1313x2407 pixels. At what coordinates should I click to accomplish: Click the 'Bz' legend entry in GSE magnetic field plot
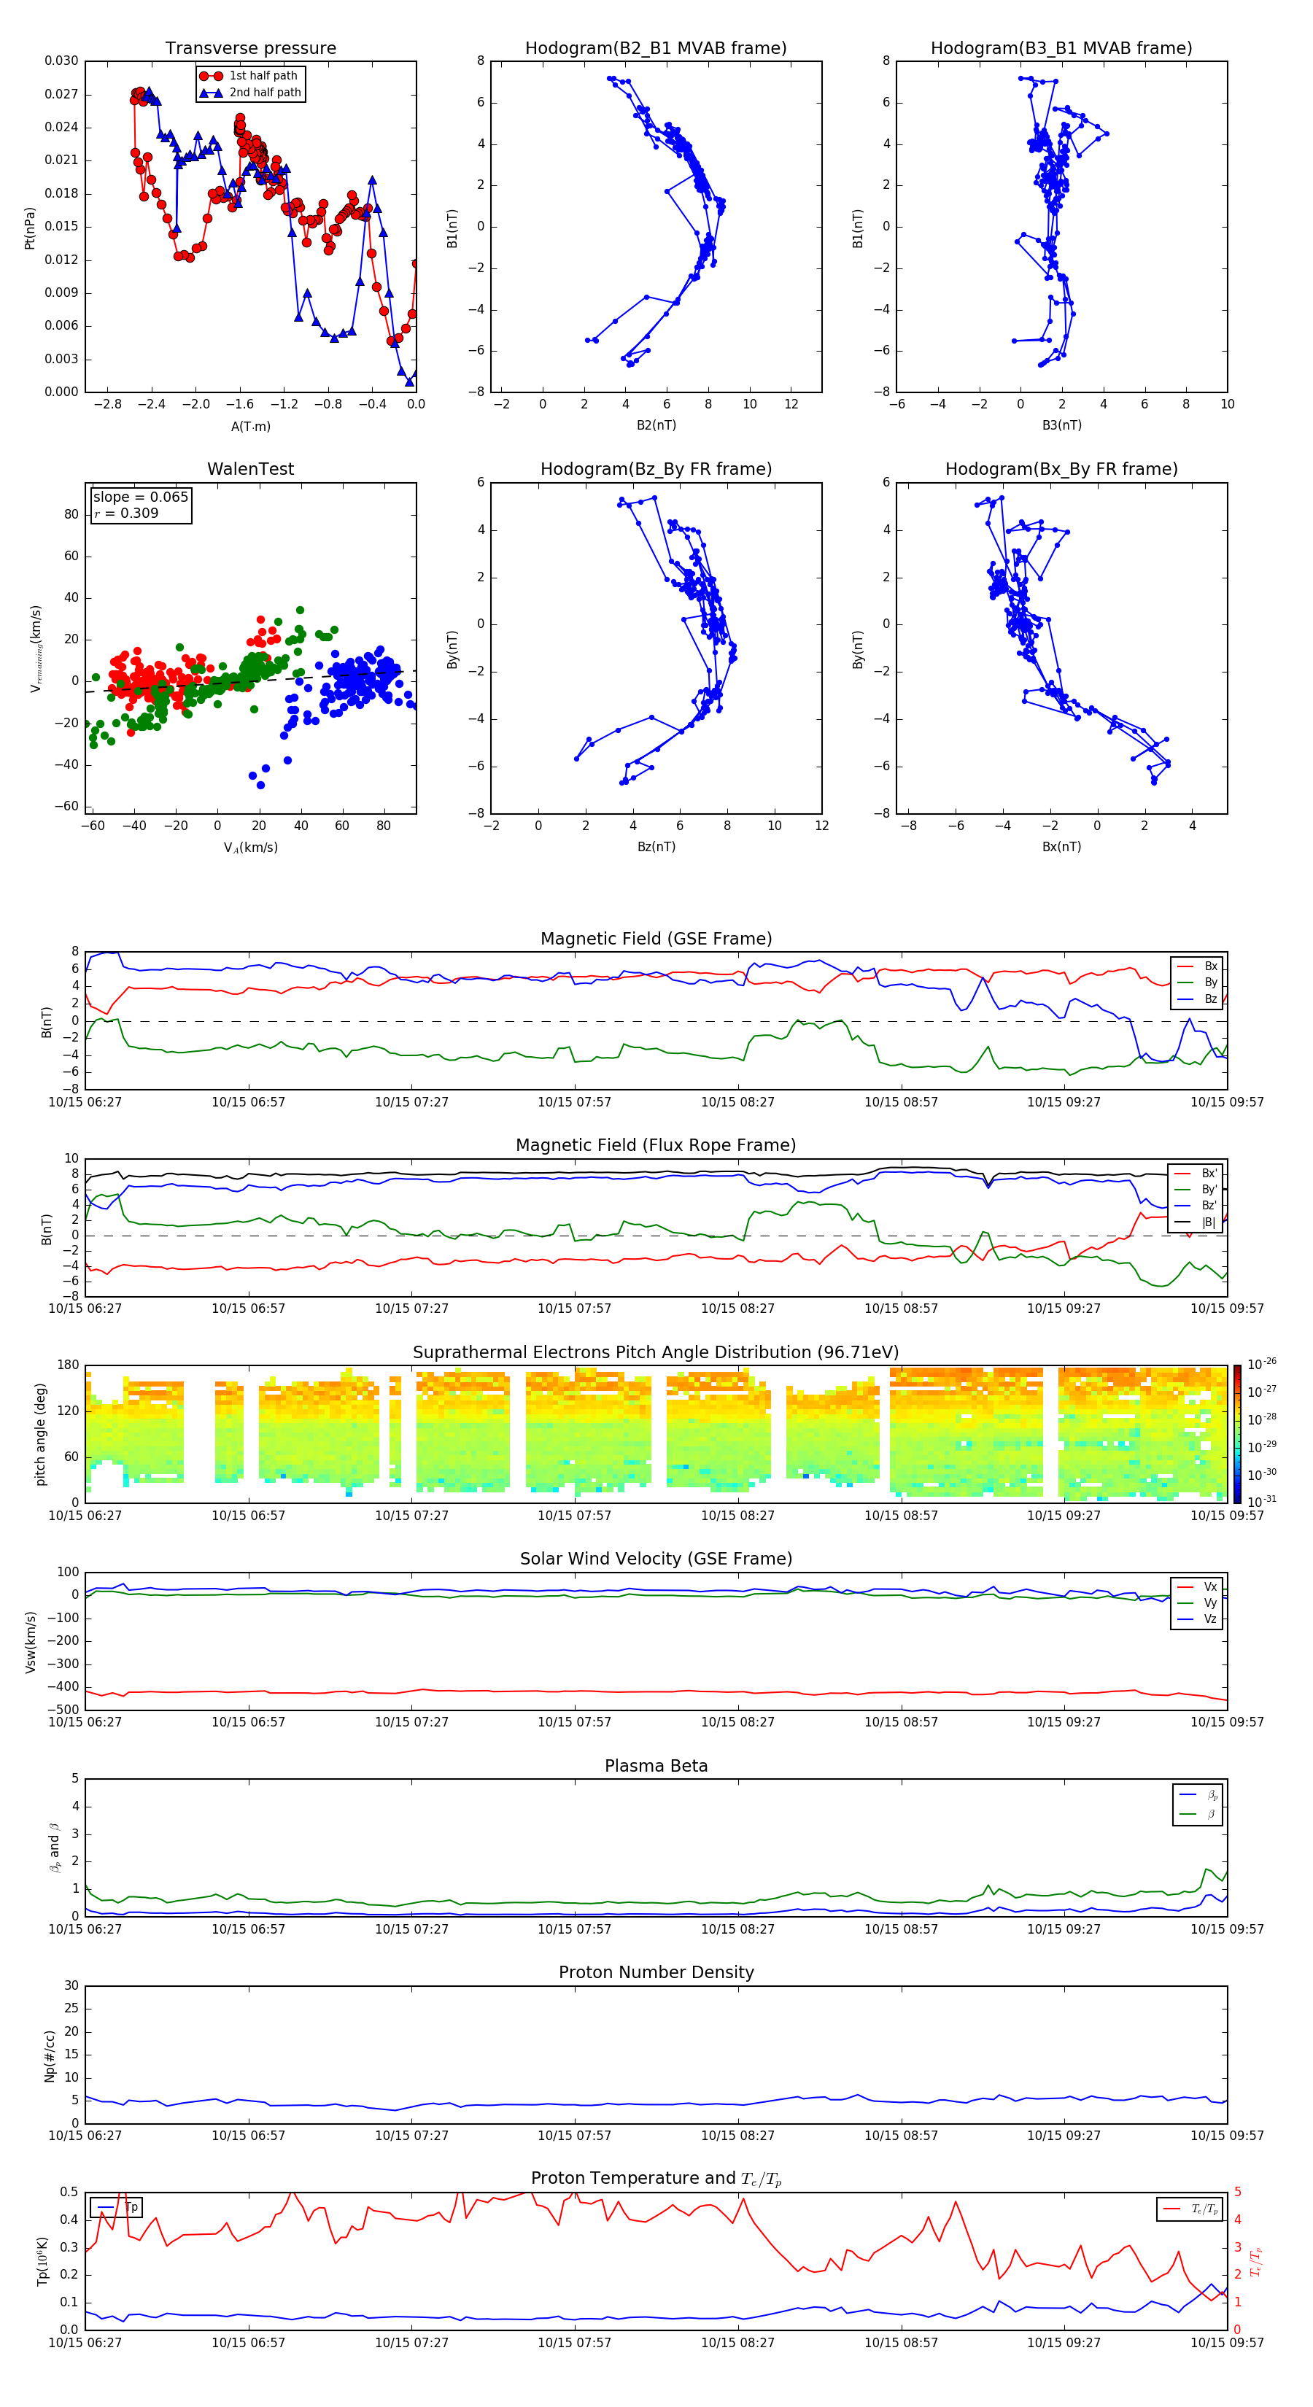pos(1197,999)
